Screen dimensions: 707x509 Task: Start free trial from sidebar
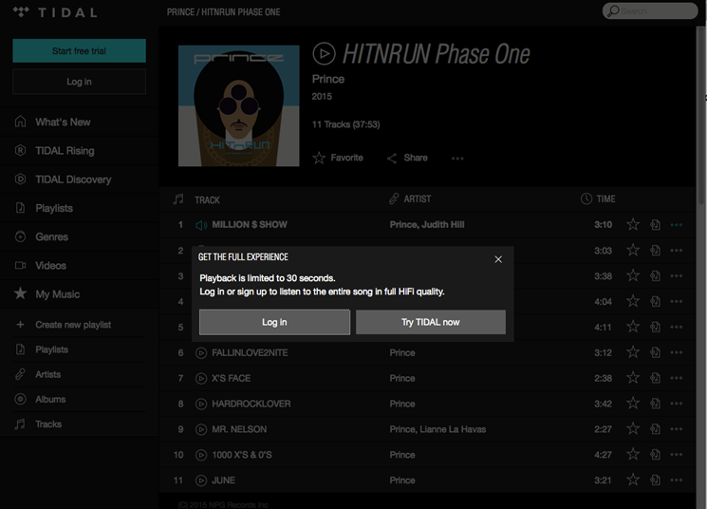[x=79, y=51]
